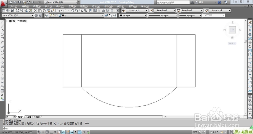Viewport: 253px width, 134px height.
Task: Toggle the layer lock padlock icon
Action: [60, 15]
